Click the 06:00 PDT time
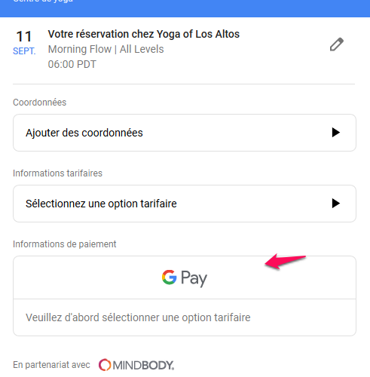The width and height of the screenshot is (370, 377). [x=72, y=64]
